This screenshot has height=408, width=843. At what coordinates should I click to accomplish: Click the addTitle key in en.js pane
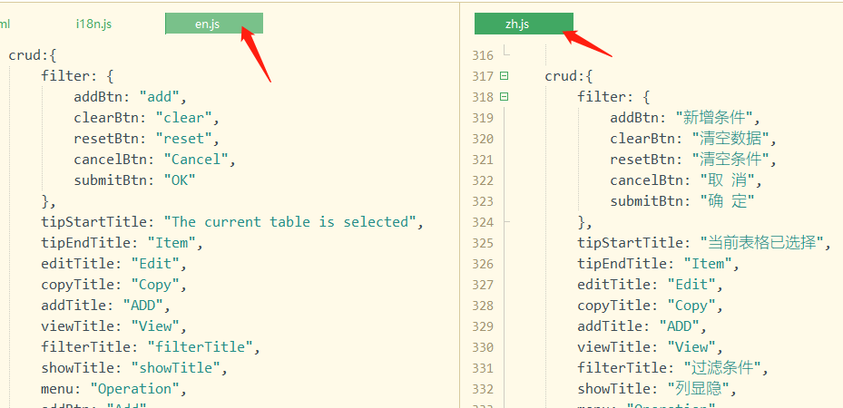pos(74,306)
